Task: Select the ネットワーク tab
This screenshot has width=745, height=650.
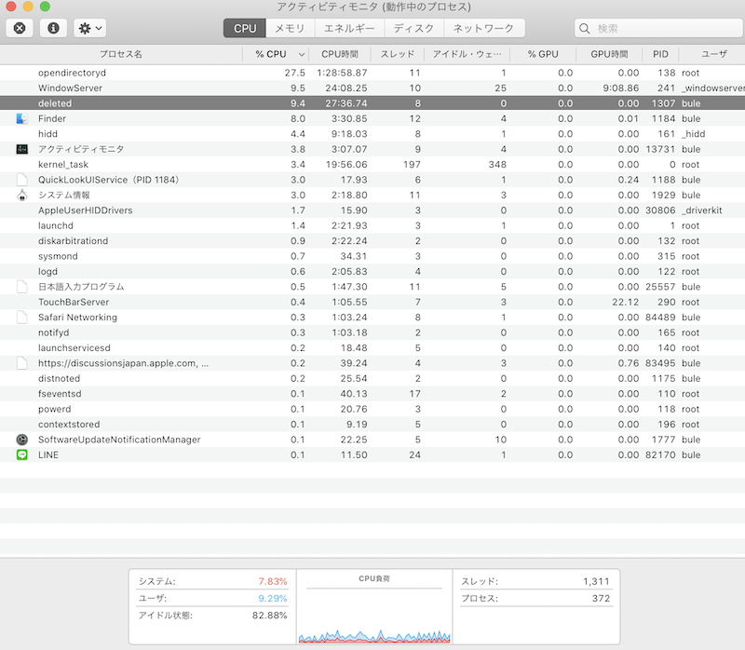Action: pyautogui.click(x=482, y=29)
